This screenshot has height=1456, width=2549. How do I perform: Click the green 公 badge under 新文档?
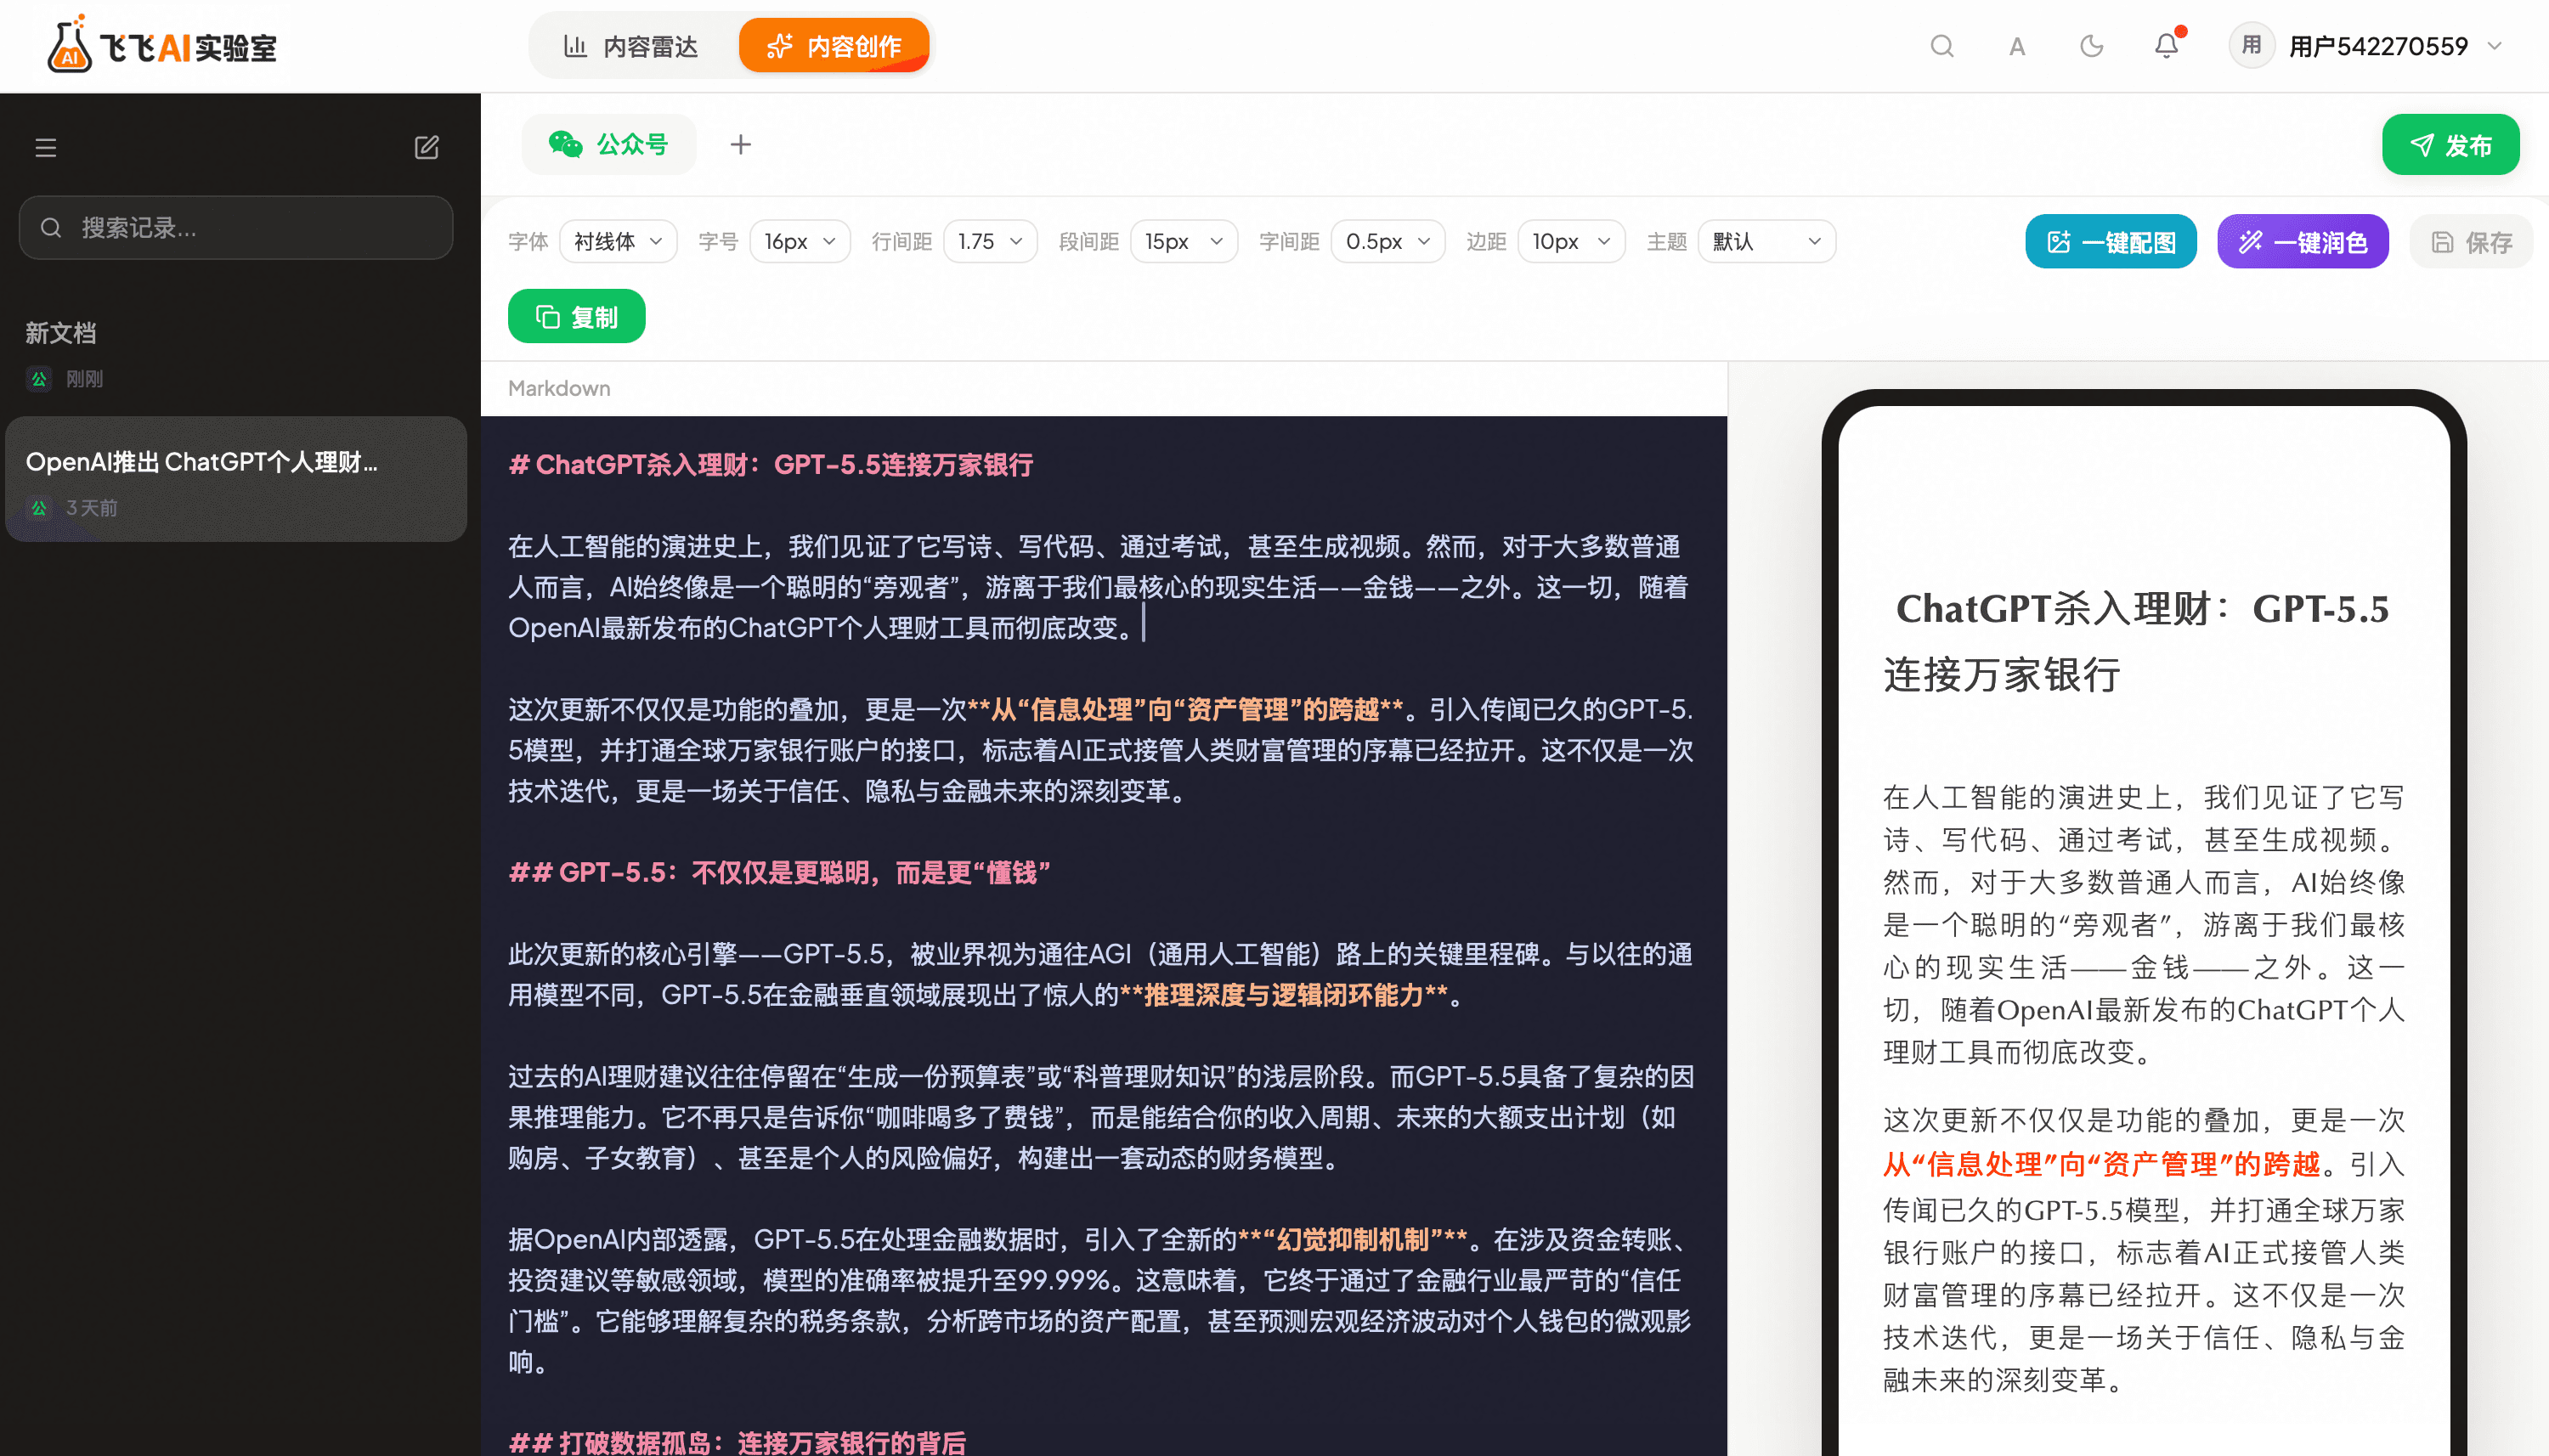coord(39,379)
